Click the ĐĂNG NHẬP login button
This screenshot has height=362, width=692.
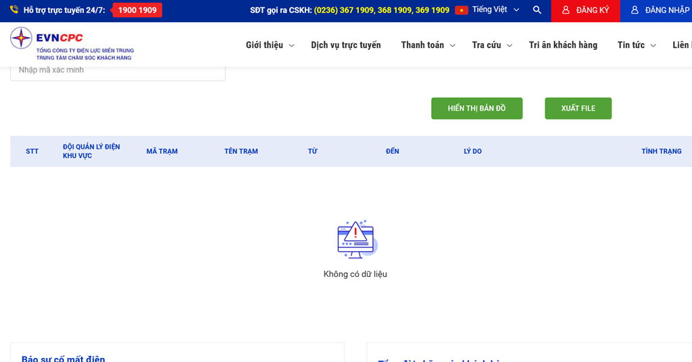660,11
